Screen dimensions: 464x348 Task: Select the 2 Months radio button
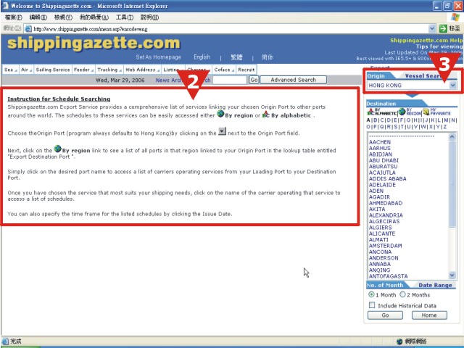[x=402, y=294]
